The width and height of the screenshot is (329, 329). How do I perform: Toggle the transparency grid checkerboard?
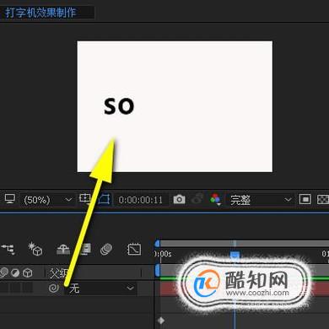pyautogui.click(x=323, y=199)
